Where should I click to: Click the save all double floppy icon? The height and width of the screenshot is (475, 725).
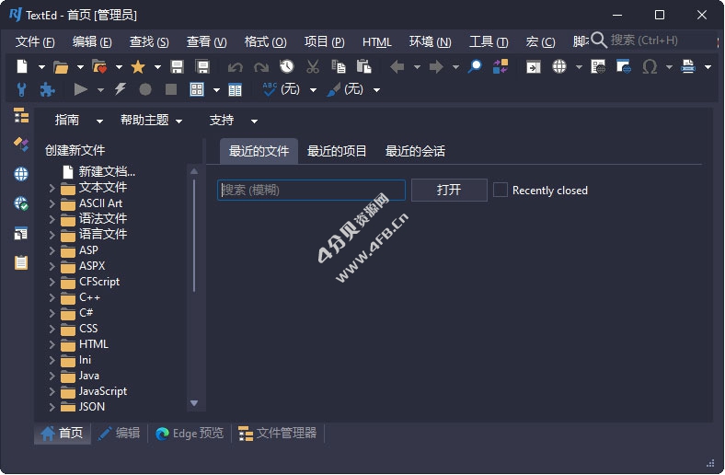pos(202,67)
